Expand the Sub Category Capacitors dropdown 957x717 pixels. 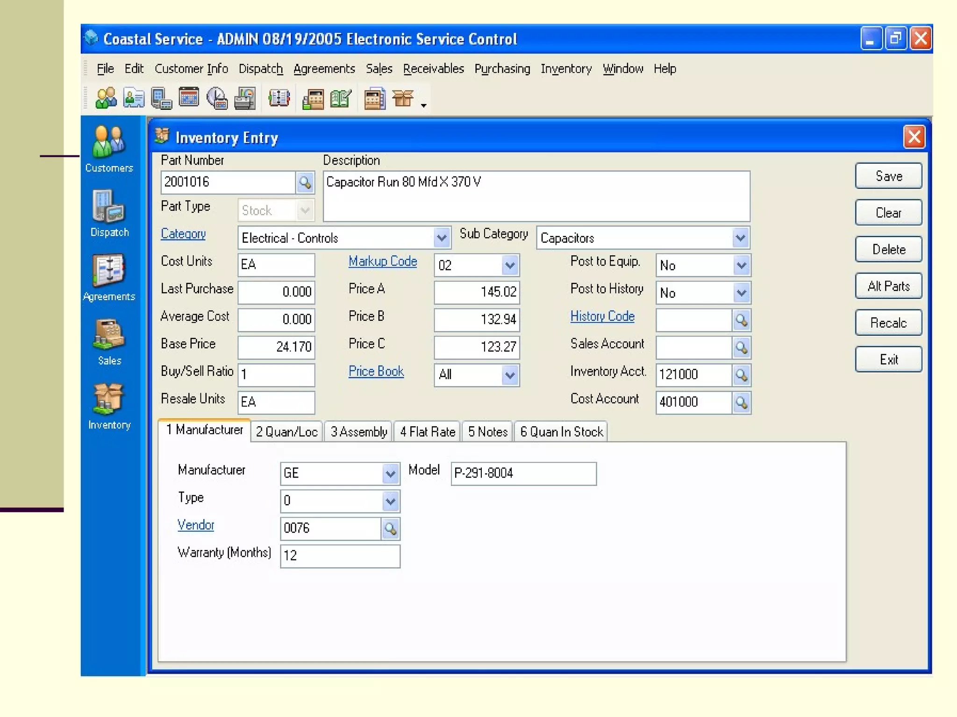740,238
